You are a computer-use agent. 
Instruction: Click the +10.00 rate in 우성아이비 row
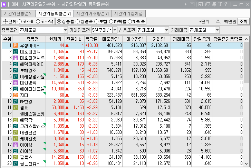(x=91, y=46)
